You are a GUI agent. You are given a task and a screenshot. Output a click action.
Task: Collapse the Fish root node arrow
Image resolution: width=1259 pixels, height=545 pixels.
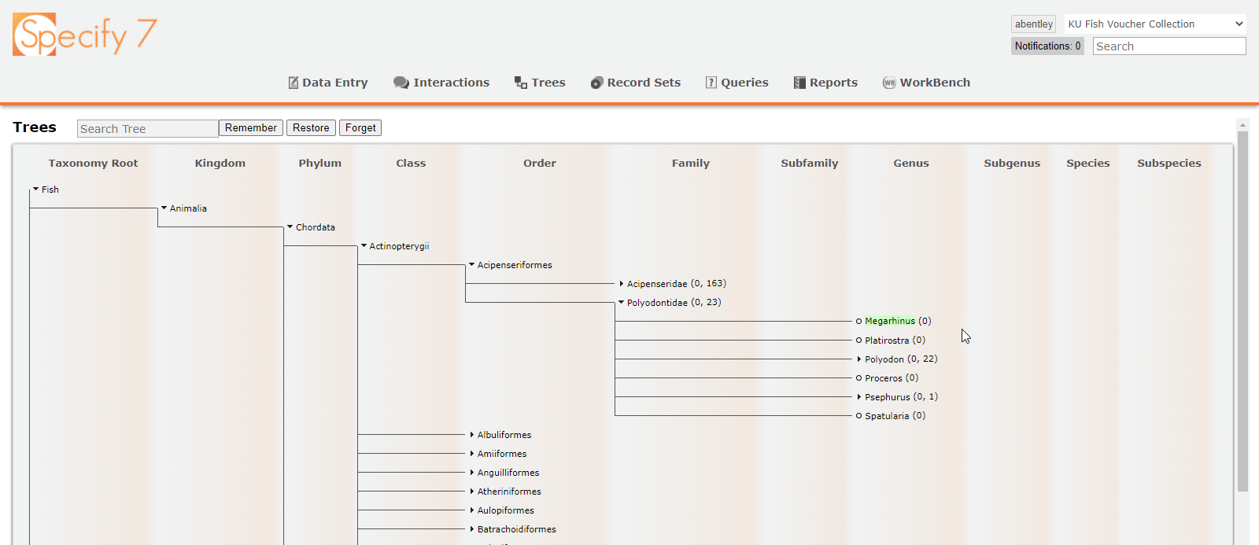[x=35, y=190]
